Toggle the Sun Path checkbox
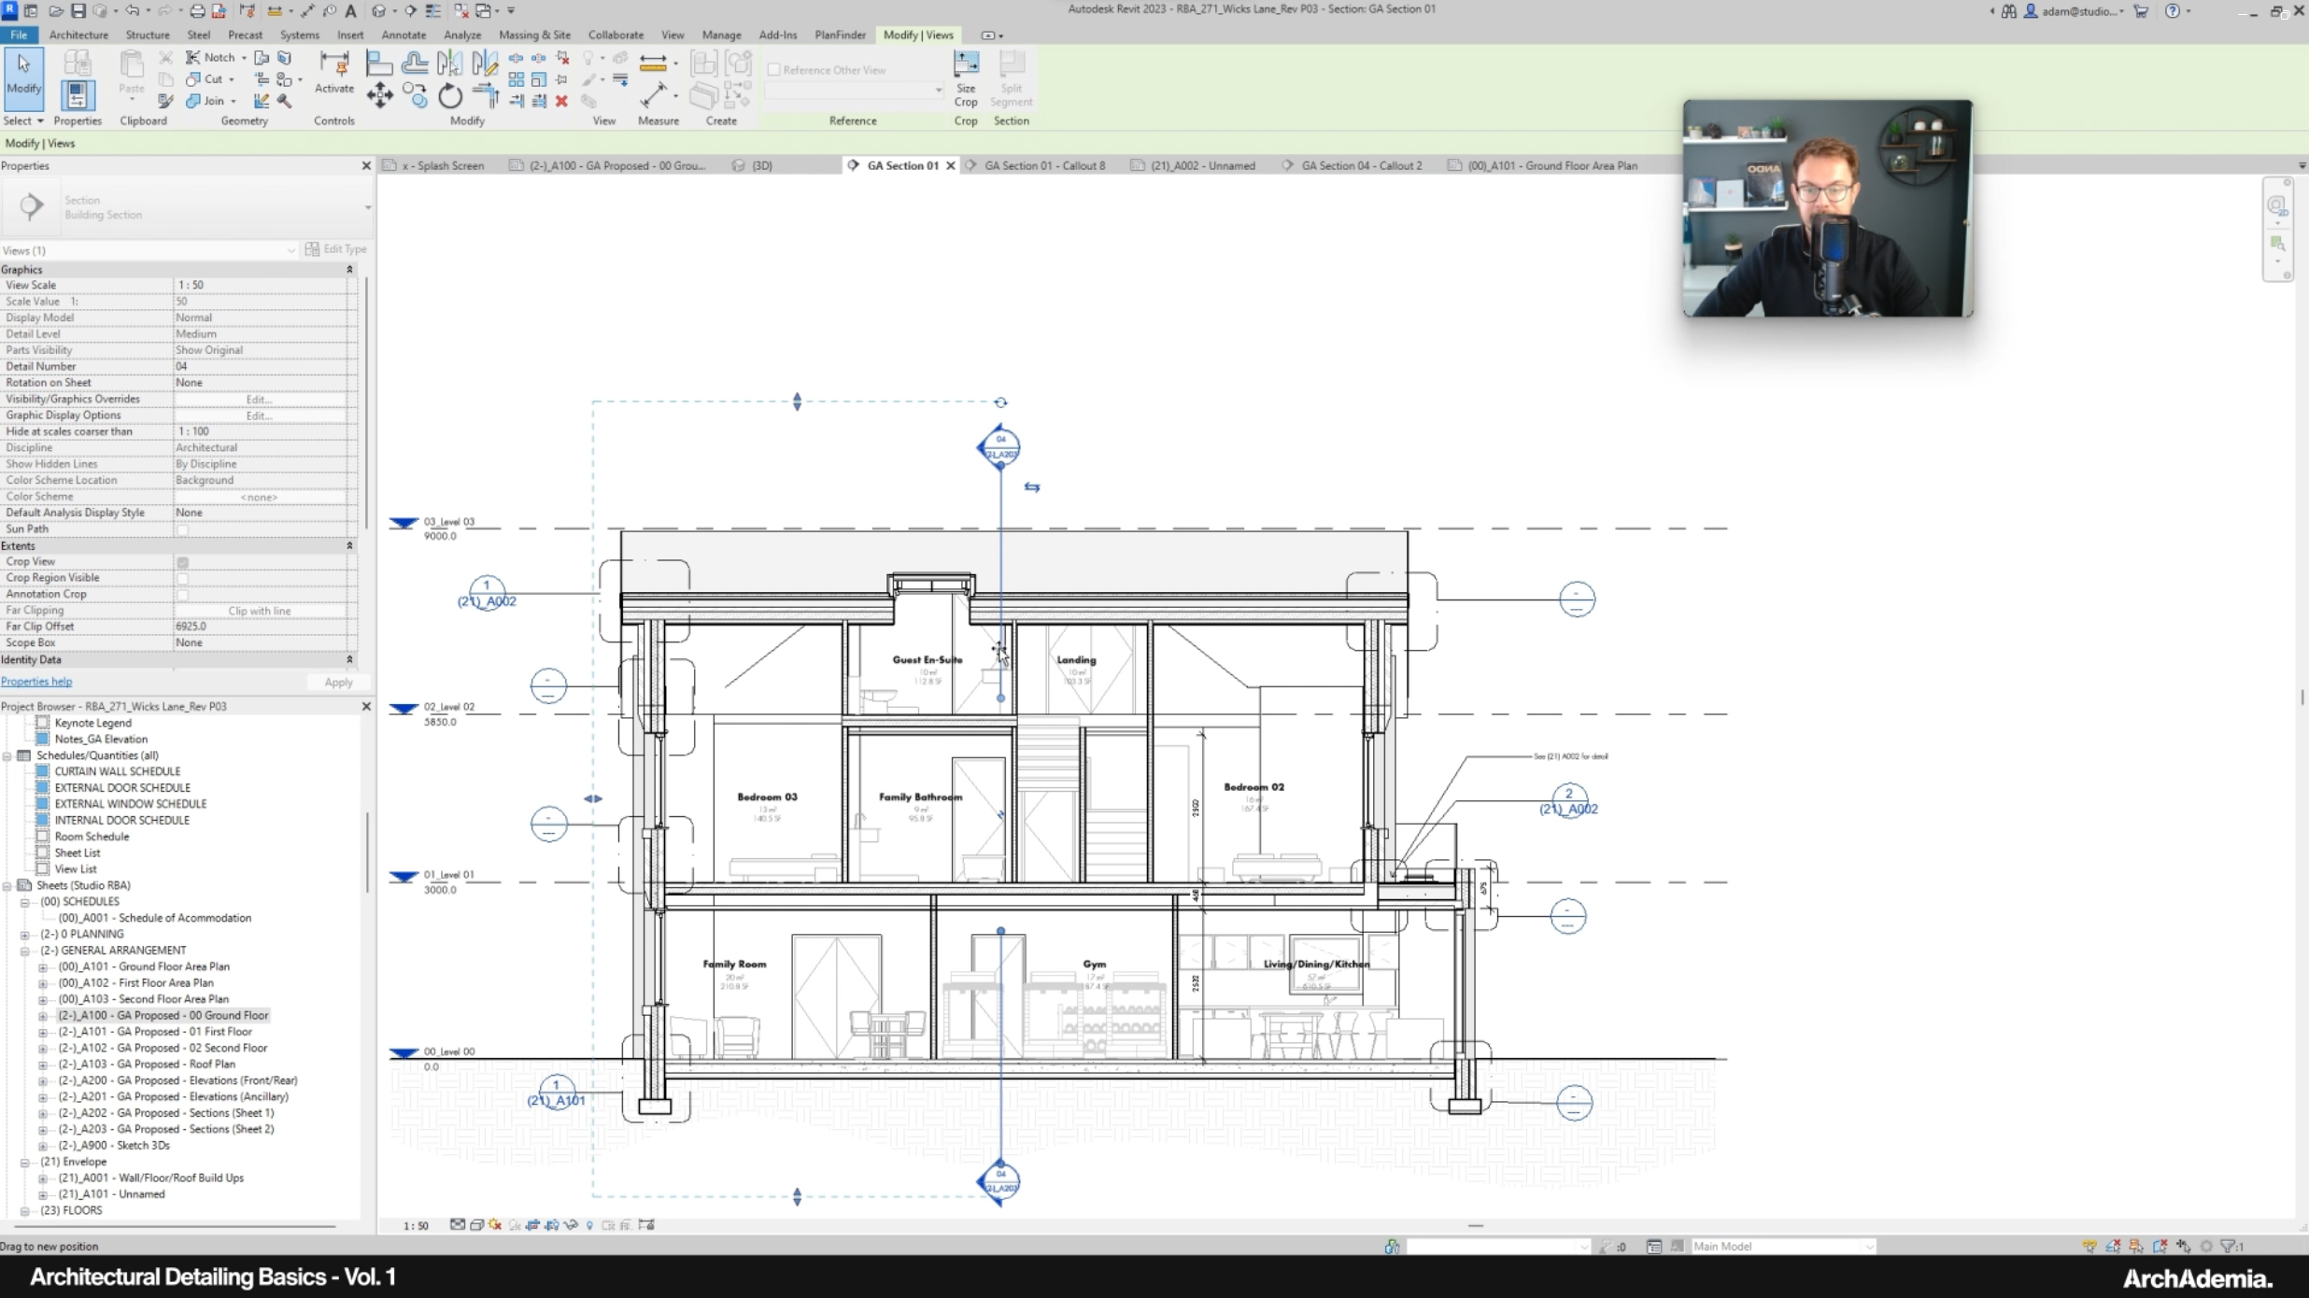The image size is (2309, 1298). click(x=183, y=529)
